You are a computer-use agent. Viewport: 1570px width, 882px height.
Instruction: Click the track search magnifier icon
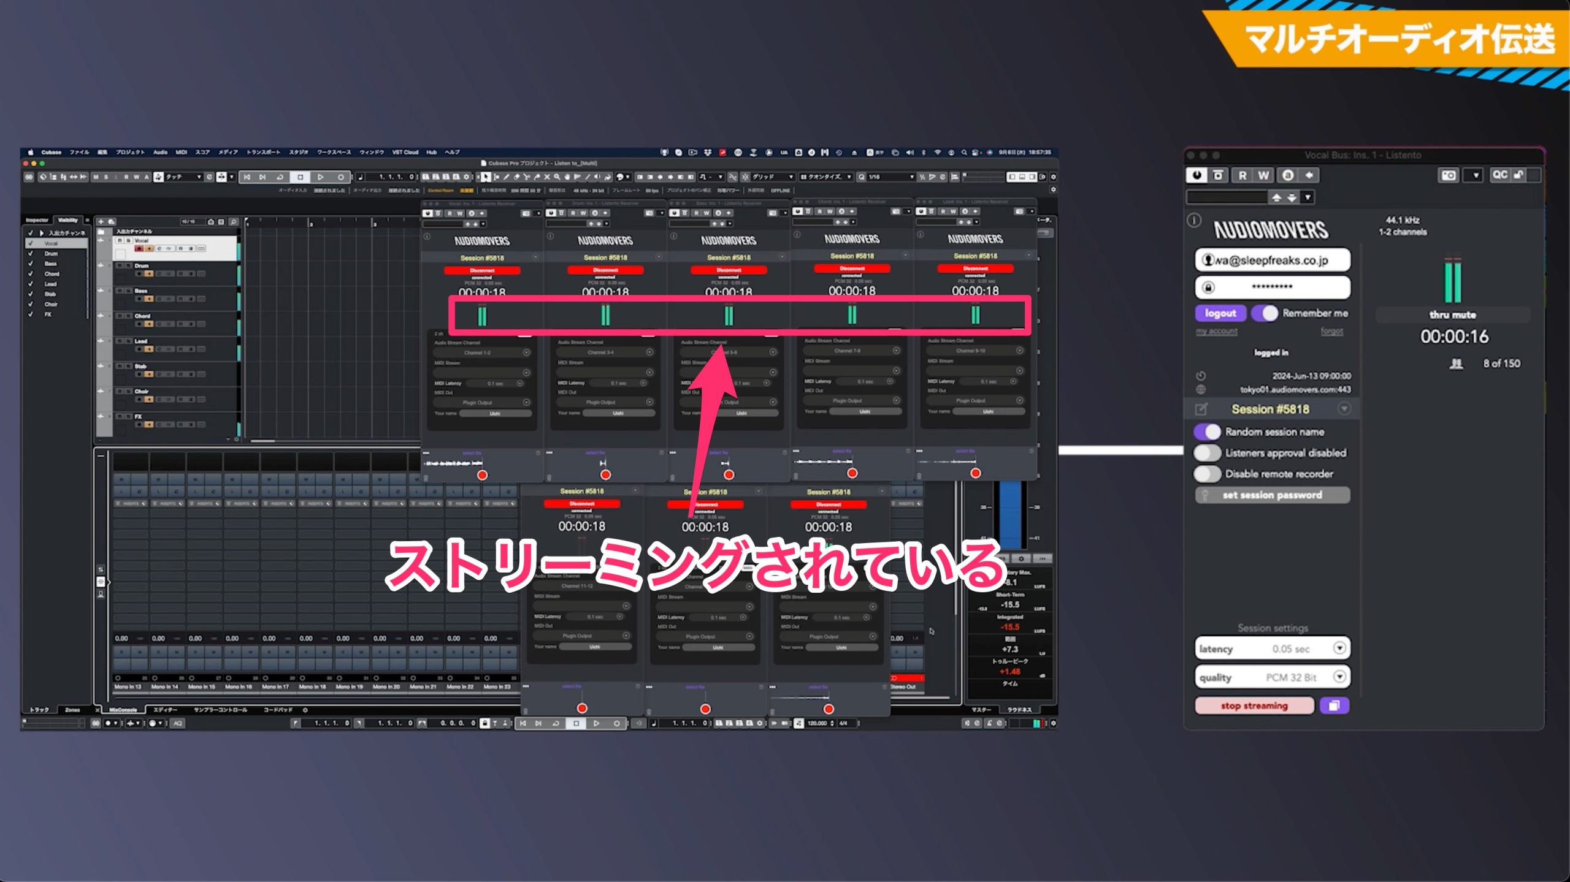pyautogui.click(x=233, y=221)
